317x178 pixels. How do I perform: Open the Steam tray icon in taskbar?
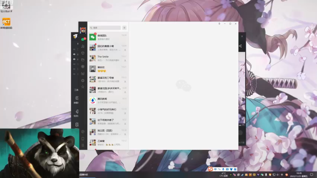pyautogui.click(x=242, y=175)
